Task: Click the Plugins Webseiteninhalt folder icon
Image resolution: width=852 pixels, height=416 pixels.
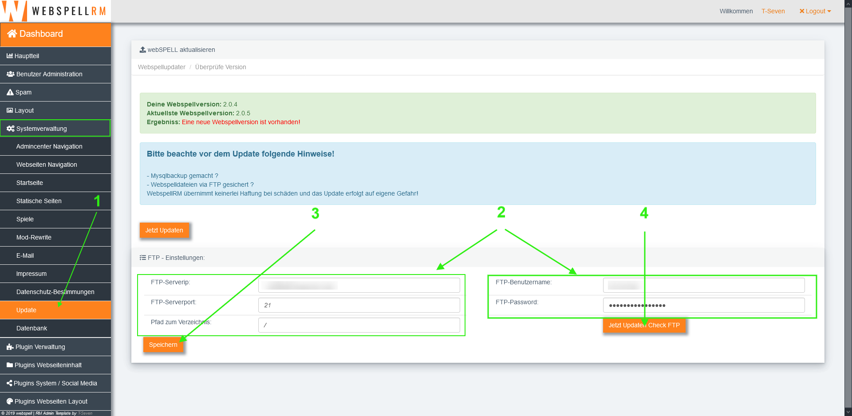Action: click(10, 365)
